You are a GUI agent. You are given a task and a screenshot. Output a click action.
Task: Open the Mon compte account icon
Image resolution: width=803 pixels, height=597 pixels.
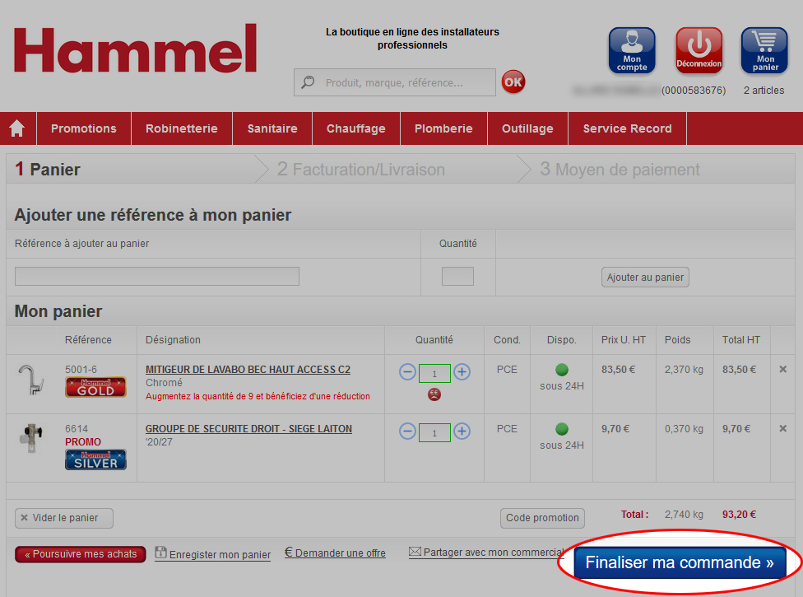click(x=631, y=50)
